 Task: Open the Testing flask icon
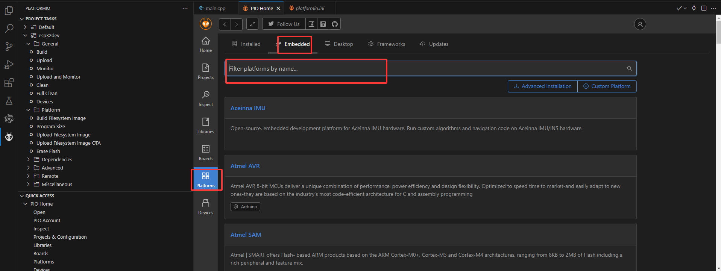[9, 101]
